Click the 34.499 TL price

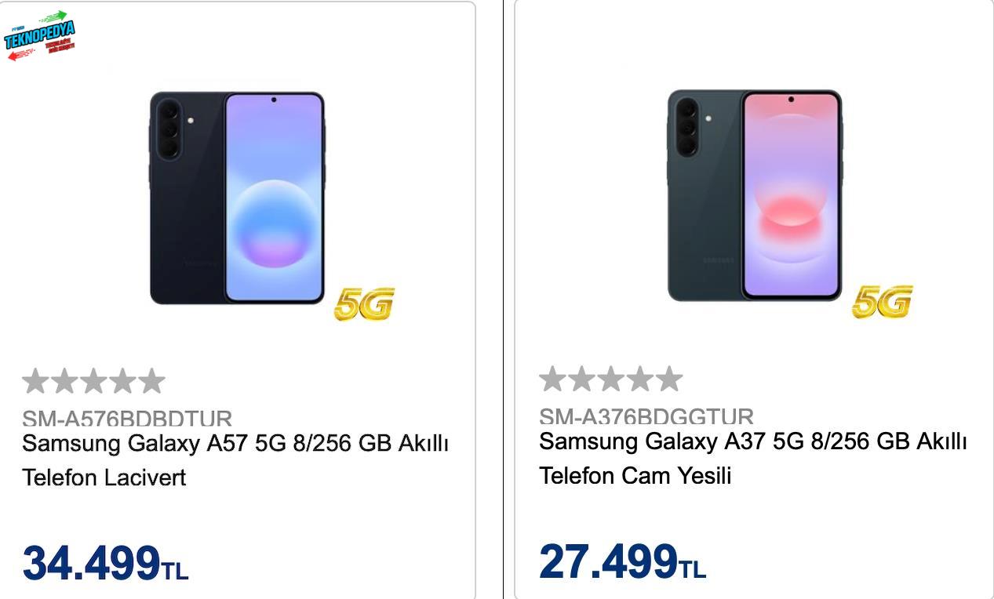pos(105,563)
